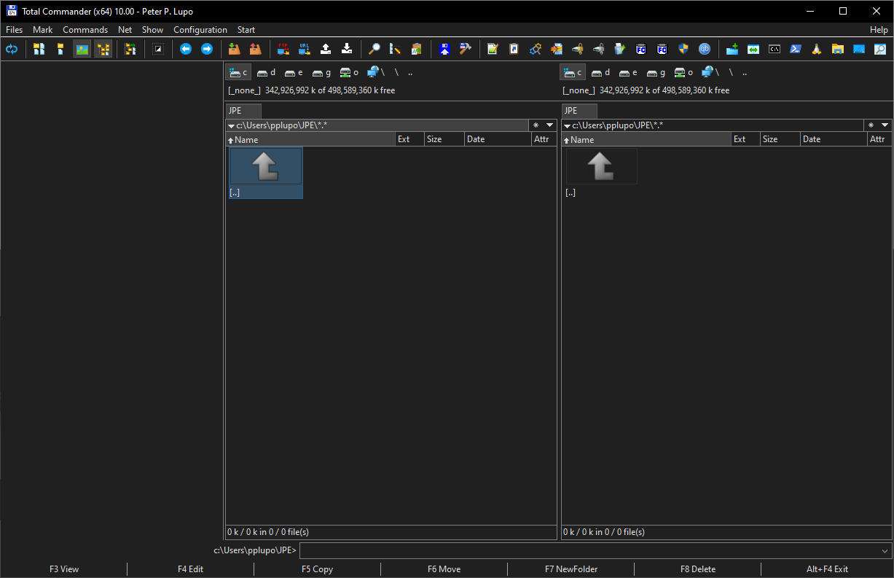Click the branch view folder-tree icon
This screenshot has height=578, width=894.
(130, 49)
